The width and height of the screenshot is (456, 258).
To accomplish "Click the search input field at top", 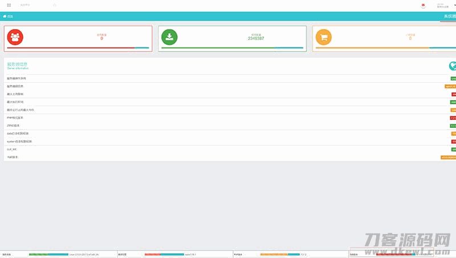I will [34, 5].
